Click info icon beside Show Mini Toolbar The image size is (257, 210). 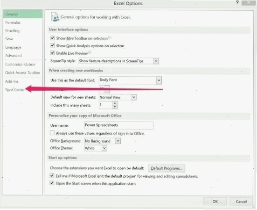click(110, 37)
